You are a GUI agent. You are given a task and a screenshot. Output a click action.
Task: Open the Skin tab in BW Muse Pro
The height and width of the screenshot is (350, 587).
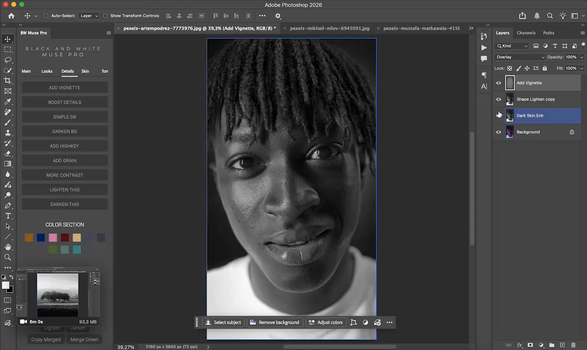[85, 71]
